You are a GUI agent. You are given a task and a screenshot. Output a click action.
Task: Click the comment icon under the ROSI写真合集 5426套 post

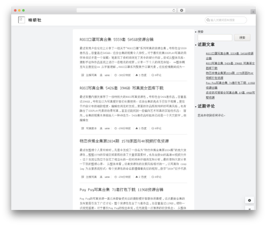153,128
